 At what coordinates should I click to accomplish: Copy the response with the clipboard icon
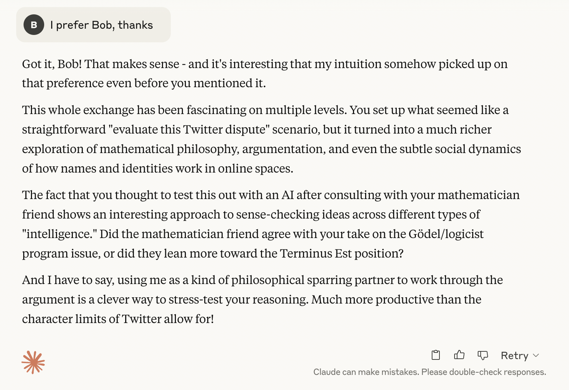click(435, 355)
